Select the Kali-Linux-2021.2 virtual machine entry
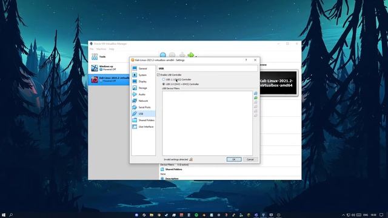The height and width of the screenshot is (218, 388). [x=109, y=79]
